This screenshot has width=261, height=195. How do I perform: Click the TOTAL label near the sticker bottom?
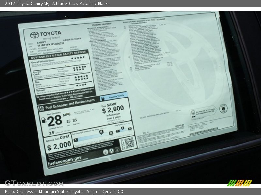146,133
